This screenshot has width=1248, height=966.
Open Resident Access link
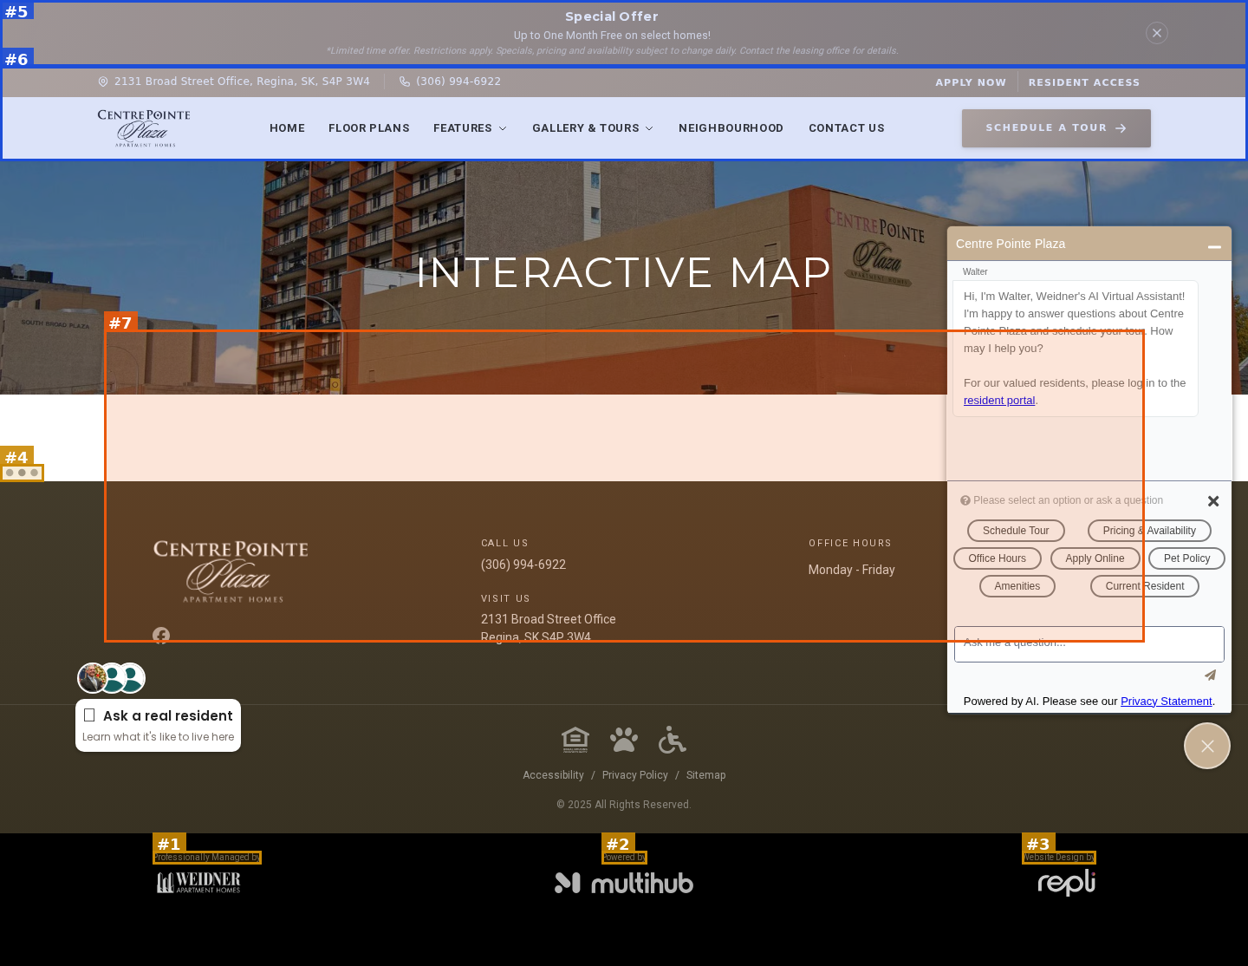tap(1084, 82)
